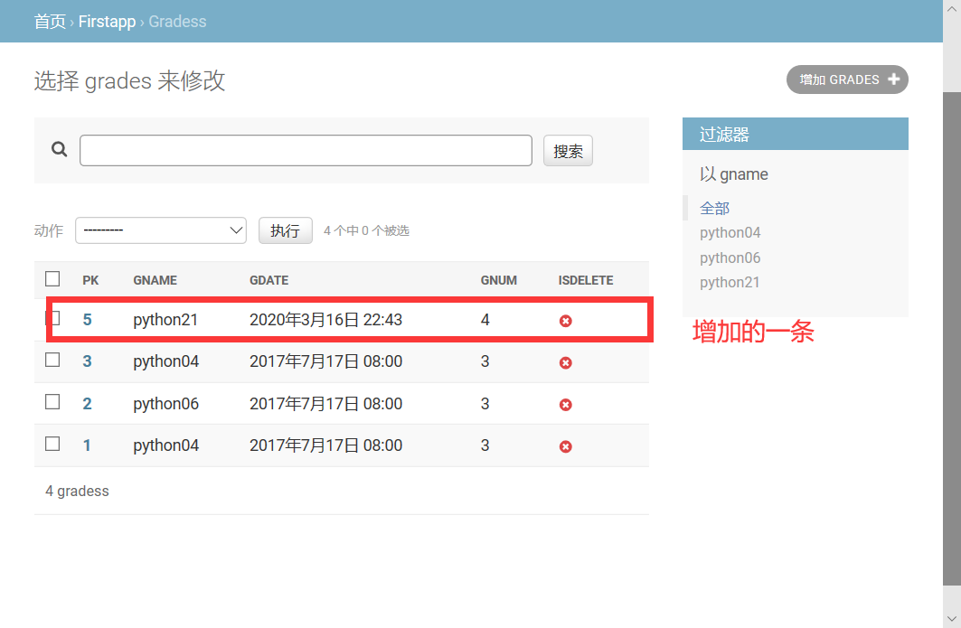Viewport: 961px width, 628px height.
Task: Sort by GDATE column header
Action: click(269, 281)
